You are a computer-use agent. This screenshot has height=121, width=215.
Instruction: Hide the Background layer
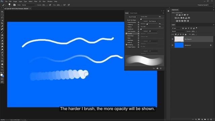[172, 45]
